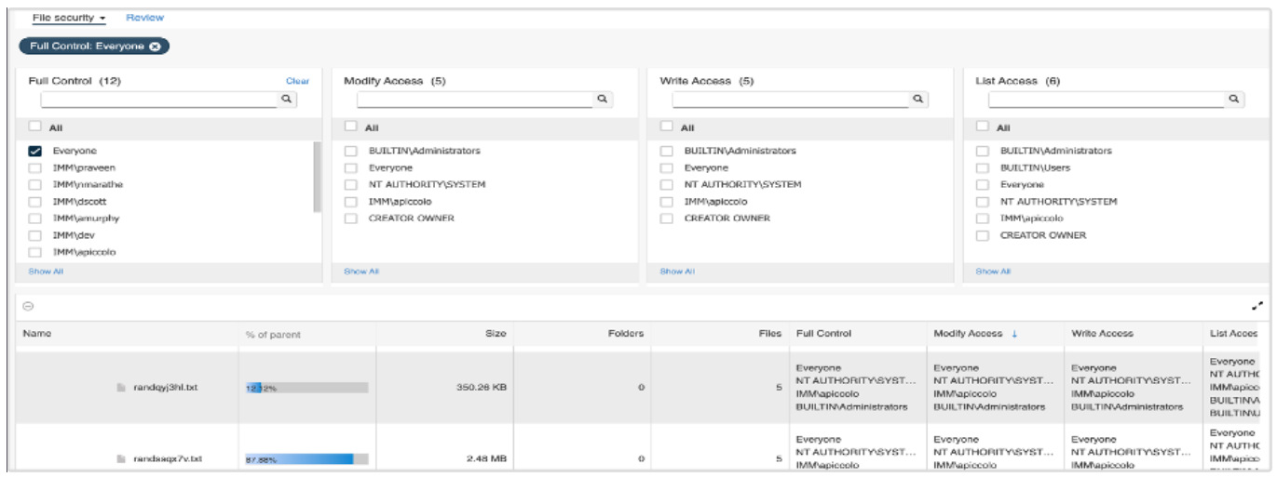The width and height of the screenshot is (1277, 477).
Task: Collapse the results table with circle-minus icon
Action: 27,306
